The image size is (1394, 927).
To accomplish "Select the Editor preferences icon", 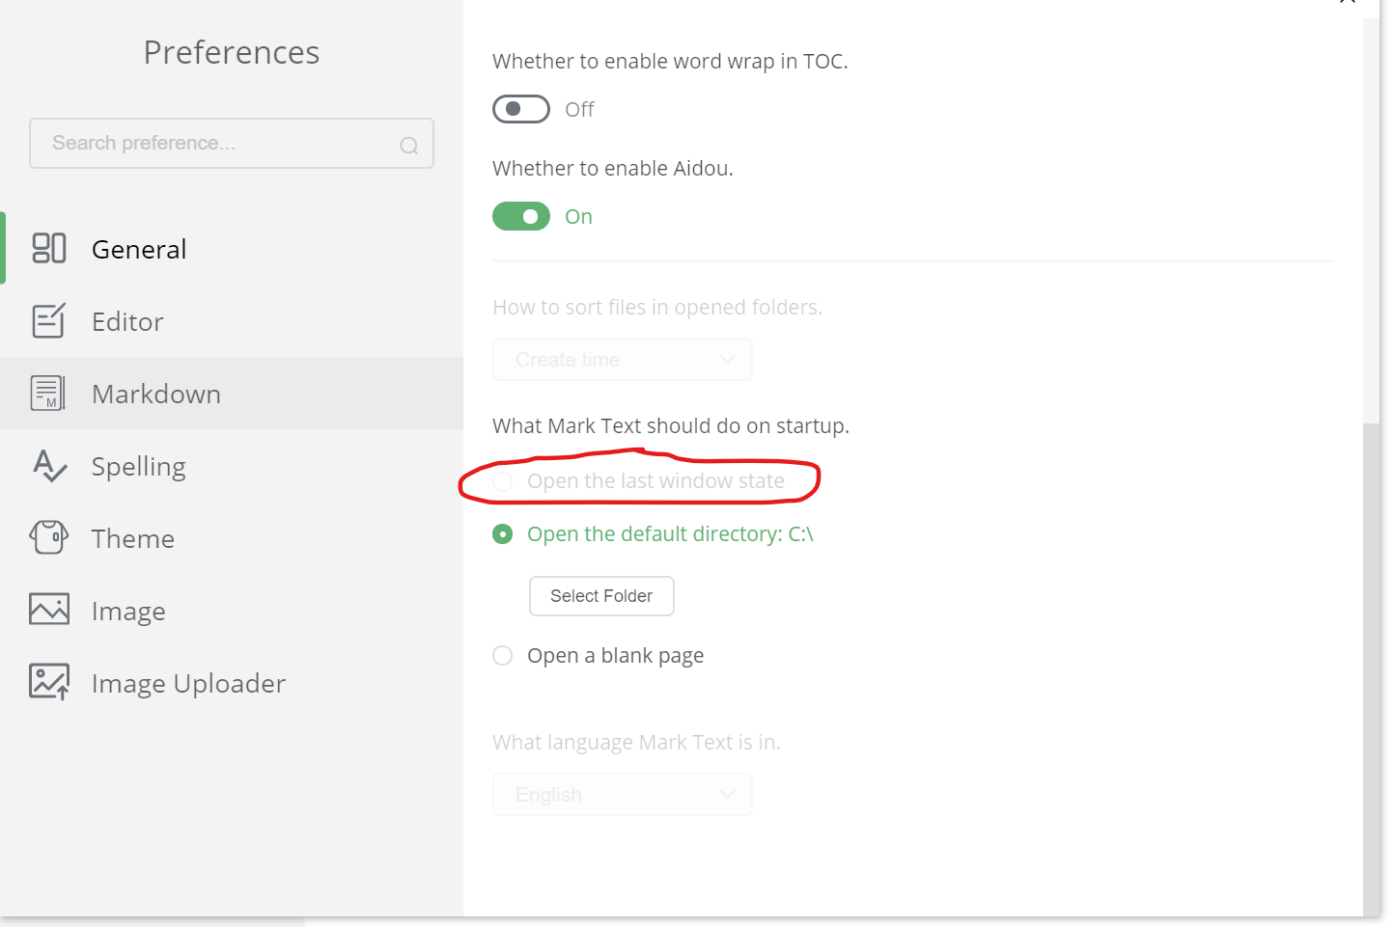I will coord(48,320).
